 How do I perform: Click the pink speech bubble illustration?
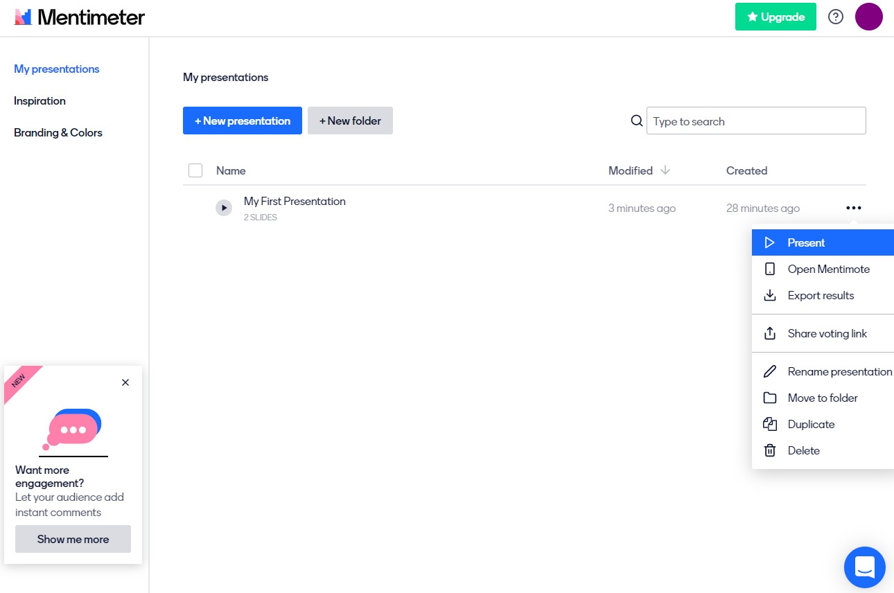coord(73,429)
